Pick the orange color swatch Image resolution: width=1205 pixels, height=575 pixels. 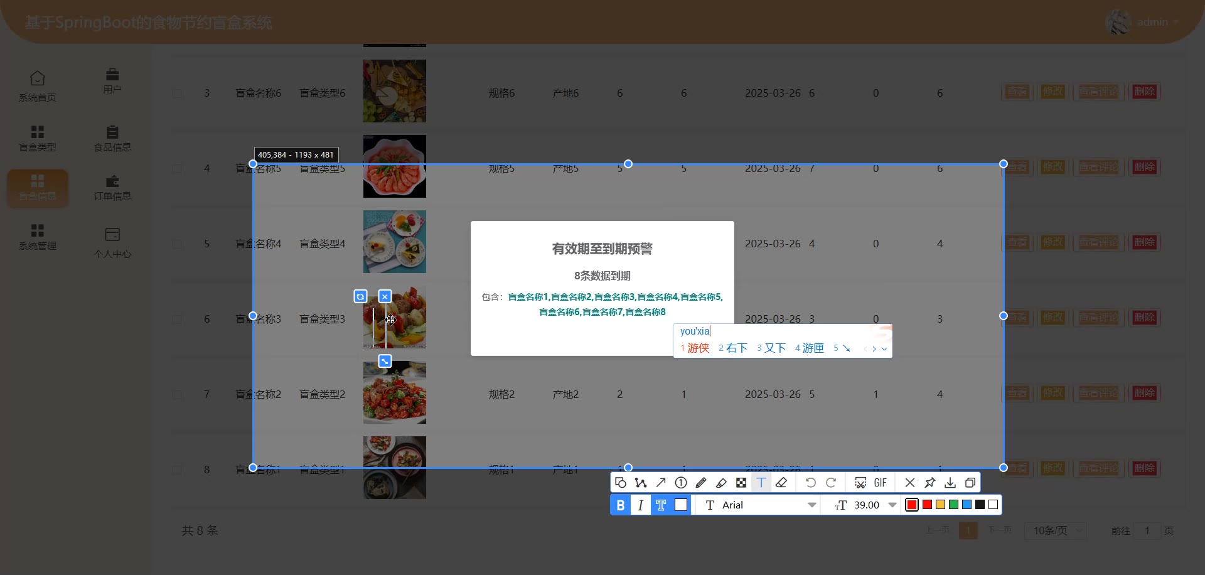tap(940, 505)
